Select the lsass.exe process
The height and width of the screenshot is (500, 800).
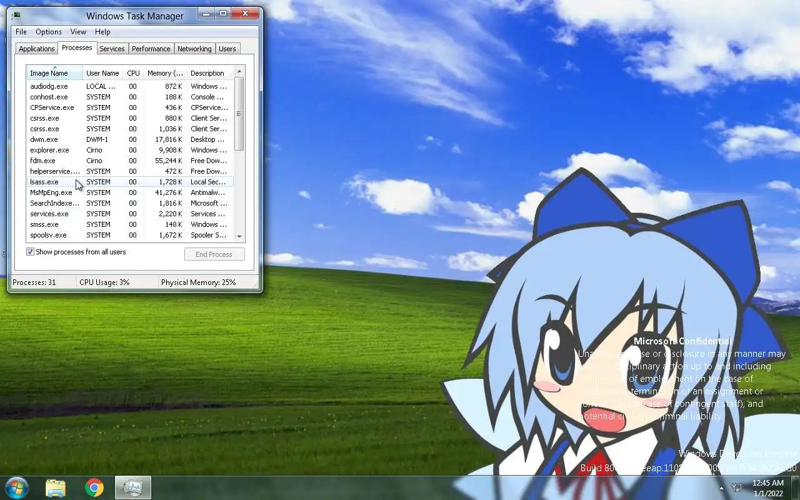[130, 182]
